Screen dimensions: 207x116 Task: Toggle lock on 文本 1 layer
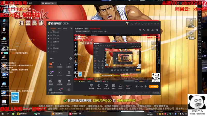pos(51,32)
